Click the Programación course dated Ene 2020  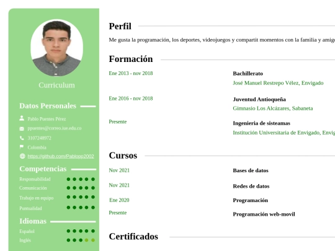pos(251,200)
